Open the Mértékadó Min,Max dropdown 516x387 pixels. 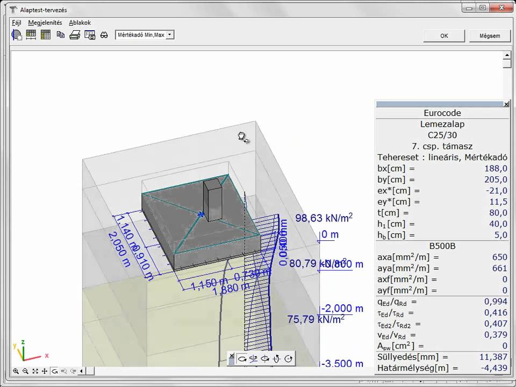(x=170, y=34)
